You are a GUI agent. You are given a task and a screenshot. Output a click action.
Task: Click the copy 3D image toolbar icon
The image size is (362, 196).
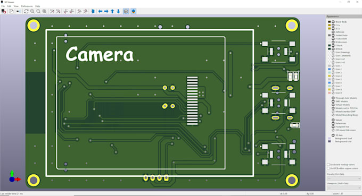pyautogui.click(x=11, y=11)
